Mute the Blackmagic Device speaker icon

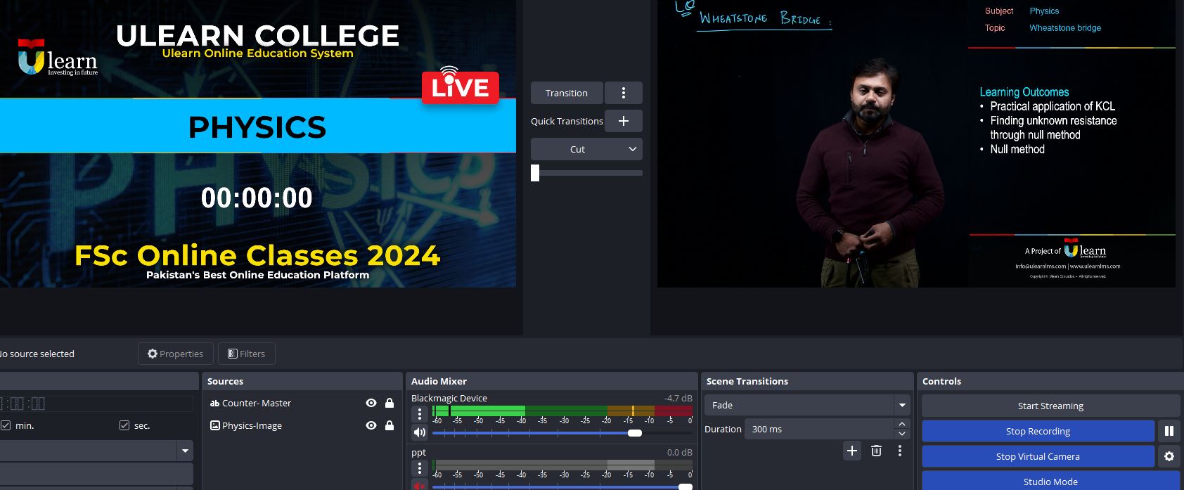(420, 432)
